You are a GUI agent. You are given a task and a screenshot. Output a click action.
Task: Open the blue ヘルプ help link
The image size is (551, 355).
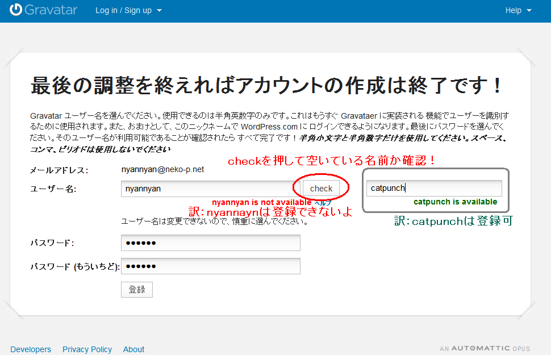(x=323, y=203)
